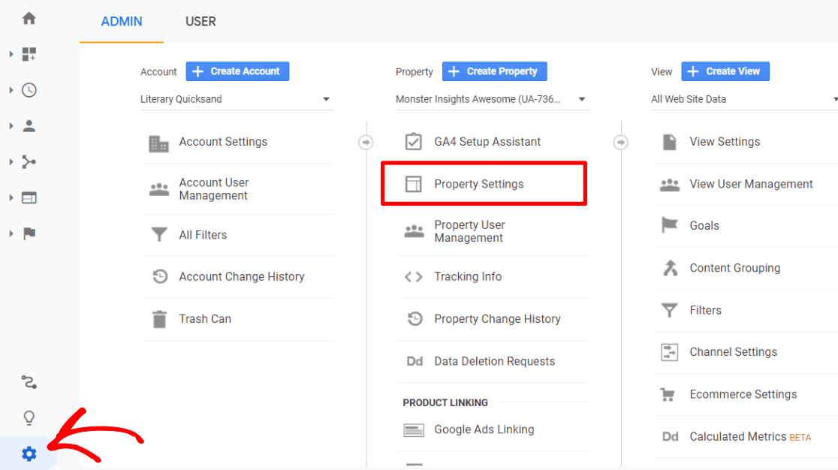Click the All Filters funnel icon
Screen dimensions: 838x470
158,234
